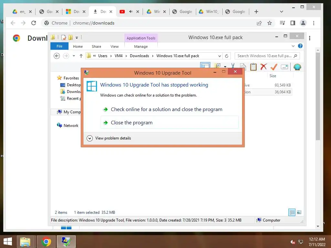Click the Downloads page vertical scrollbar

(x=318, y=96)
